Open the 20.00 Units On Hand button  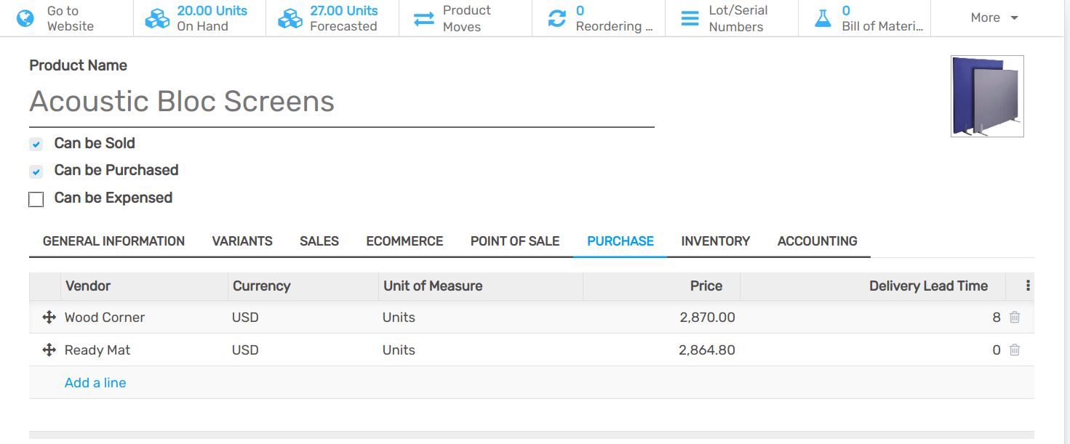199,18
